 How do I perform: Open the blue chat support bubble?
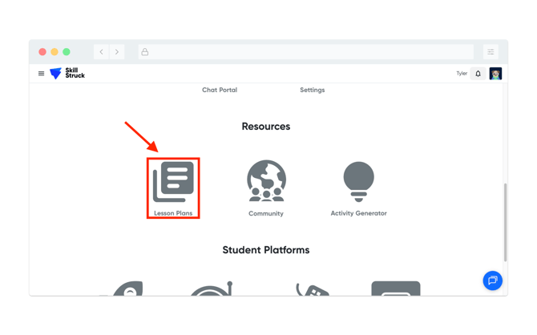[x=492, y=281]
